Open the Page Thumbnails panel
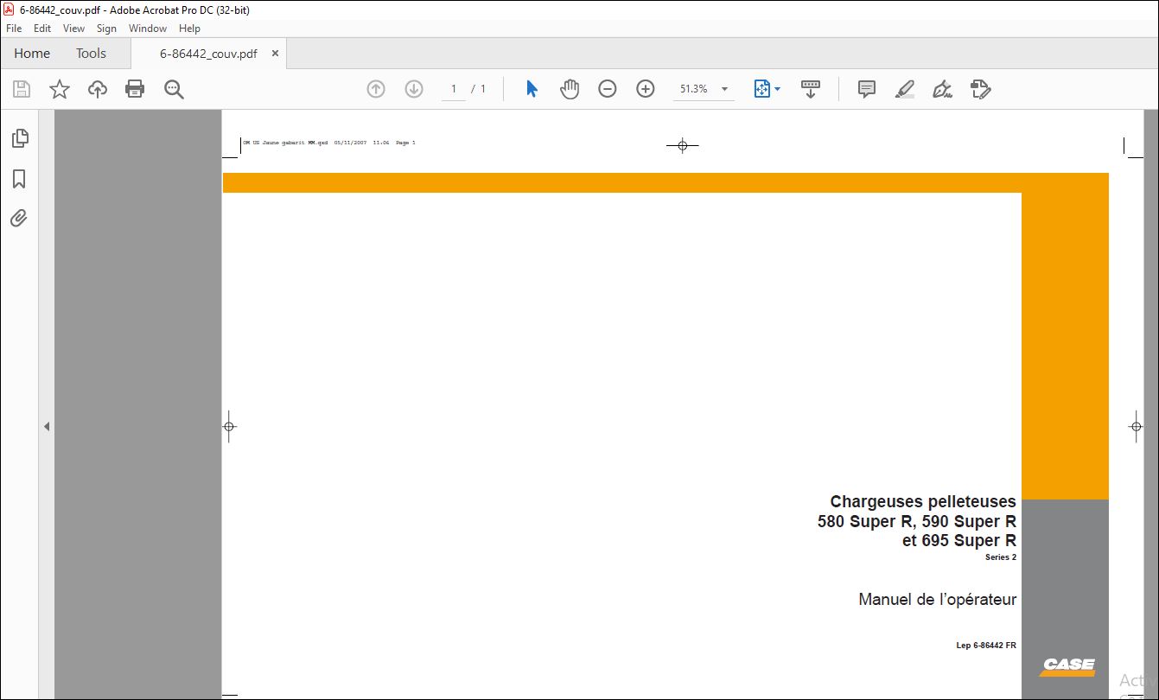The height and width of the screenshot is (700, 1159). 19,138
